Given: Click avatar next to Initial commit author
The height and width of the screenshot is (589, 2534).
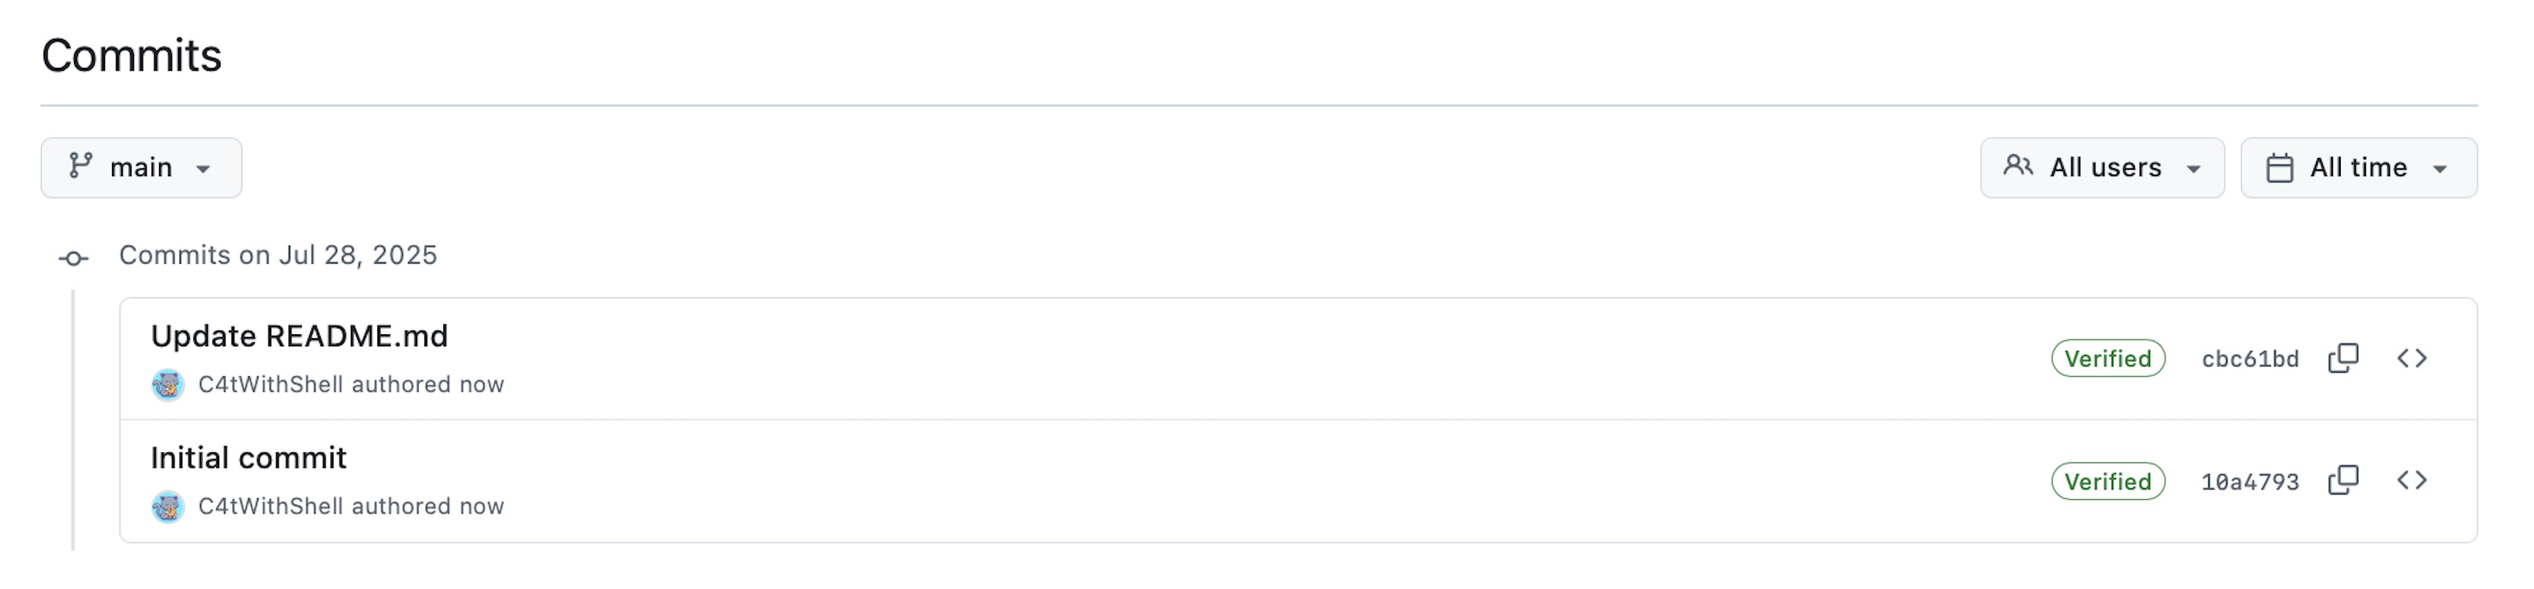Looking at the screenshot, I should point(167,507).
